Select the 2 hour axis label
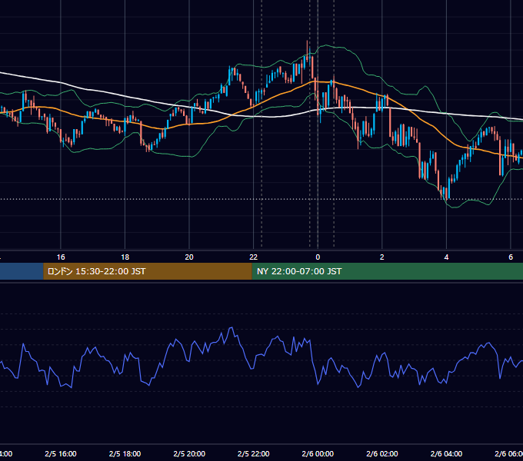The image size is (523, 461). pos(382,257)
